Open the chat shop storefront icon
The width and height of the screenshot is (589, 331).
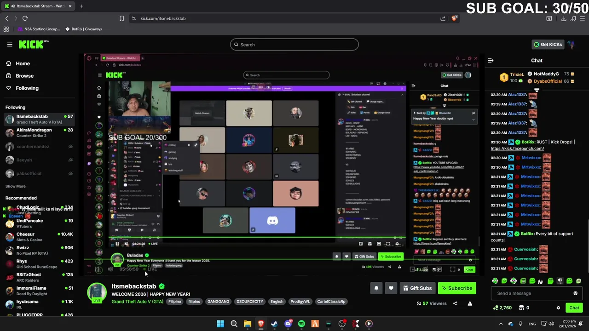coord(521,308)
